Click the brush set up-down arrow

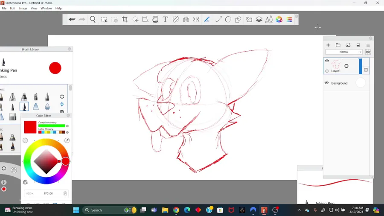tap(62, 104)
